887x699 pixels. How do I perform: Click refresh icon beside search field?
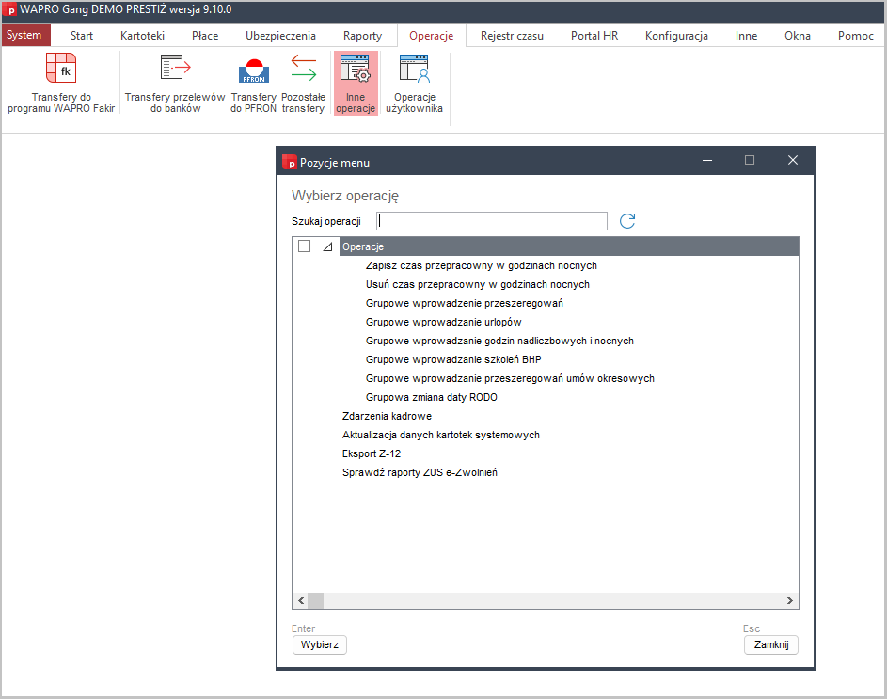tap(627, 221)
